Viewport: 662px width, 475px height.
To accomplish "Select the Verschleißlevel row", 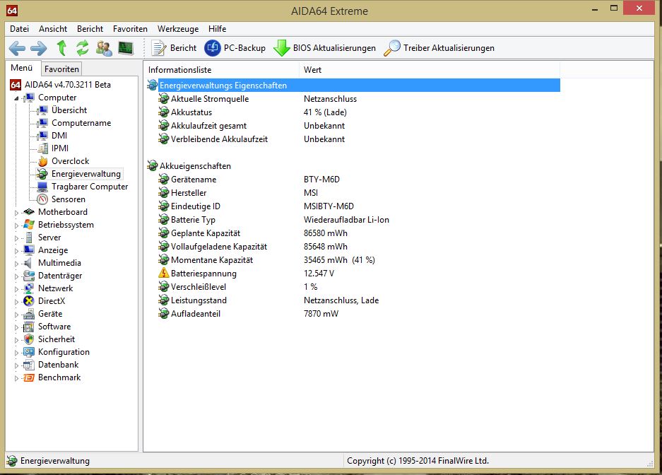I will point(353,287).
